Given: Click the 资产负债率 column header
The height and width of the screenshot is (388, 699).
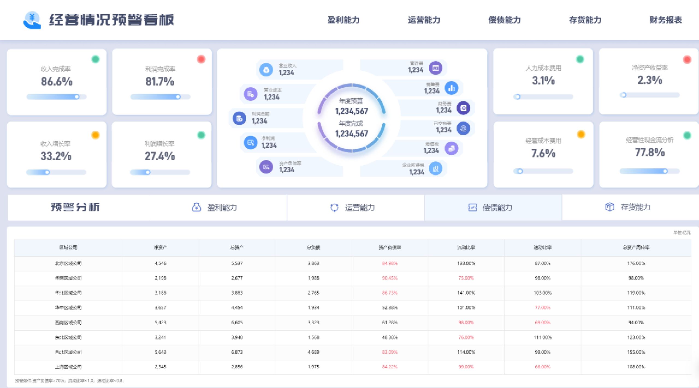Looking at the screenshot, I should coord(390,247).
